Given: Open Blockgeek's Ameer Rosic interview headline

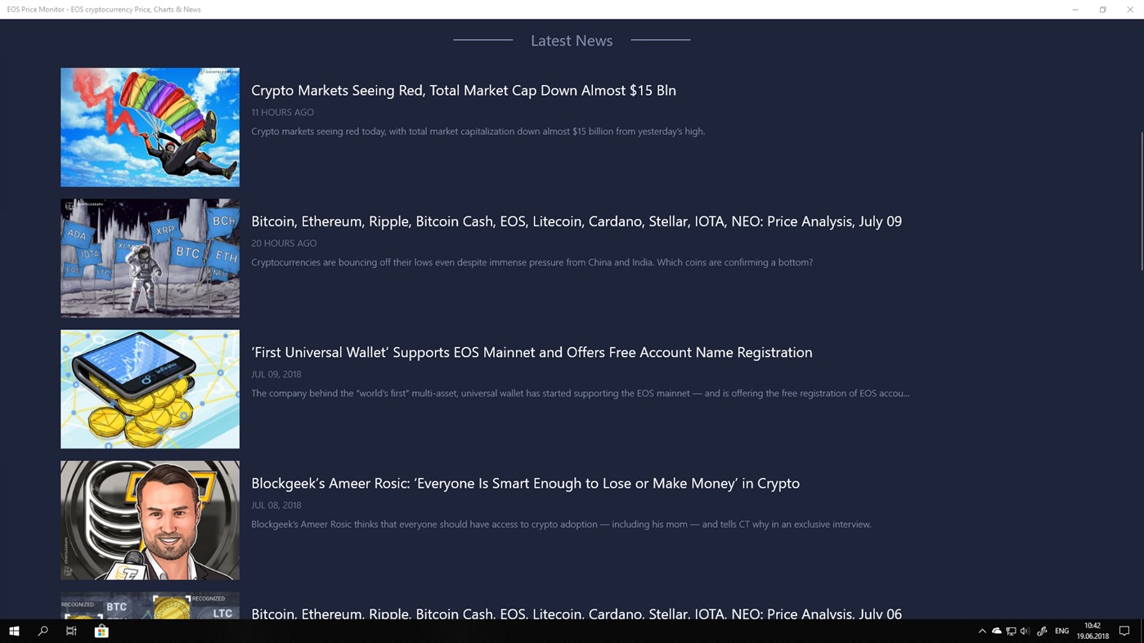Looking at the screenshot, I should [x=525, y=483].
